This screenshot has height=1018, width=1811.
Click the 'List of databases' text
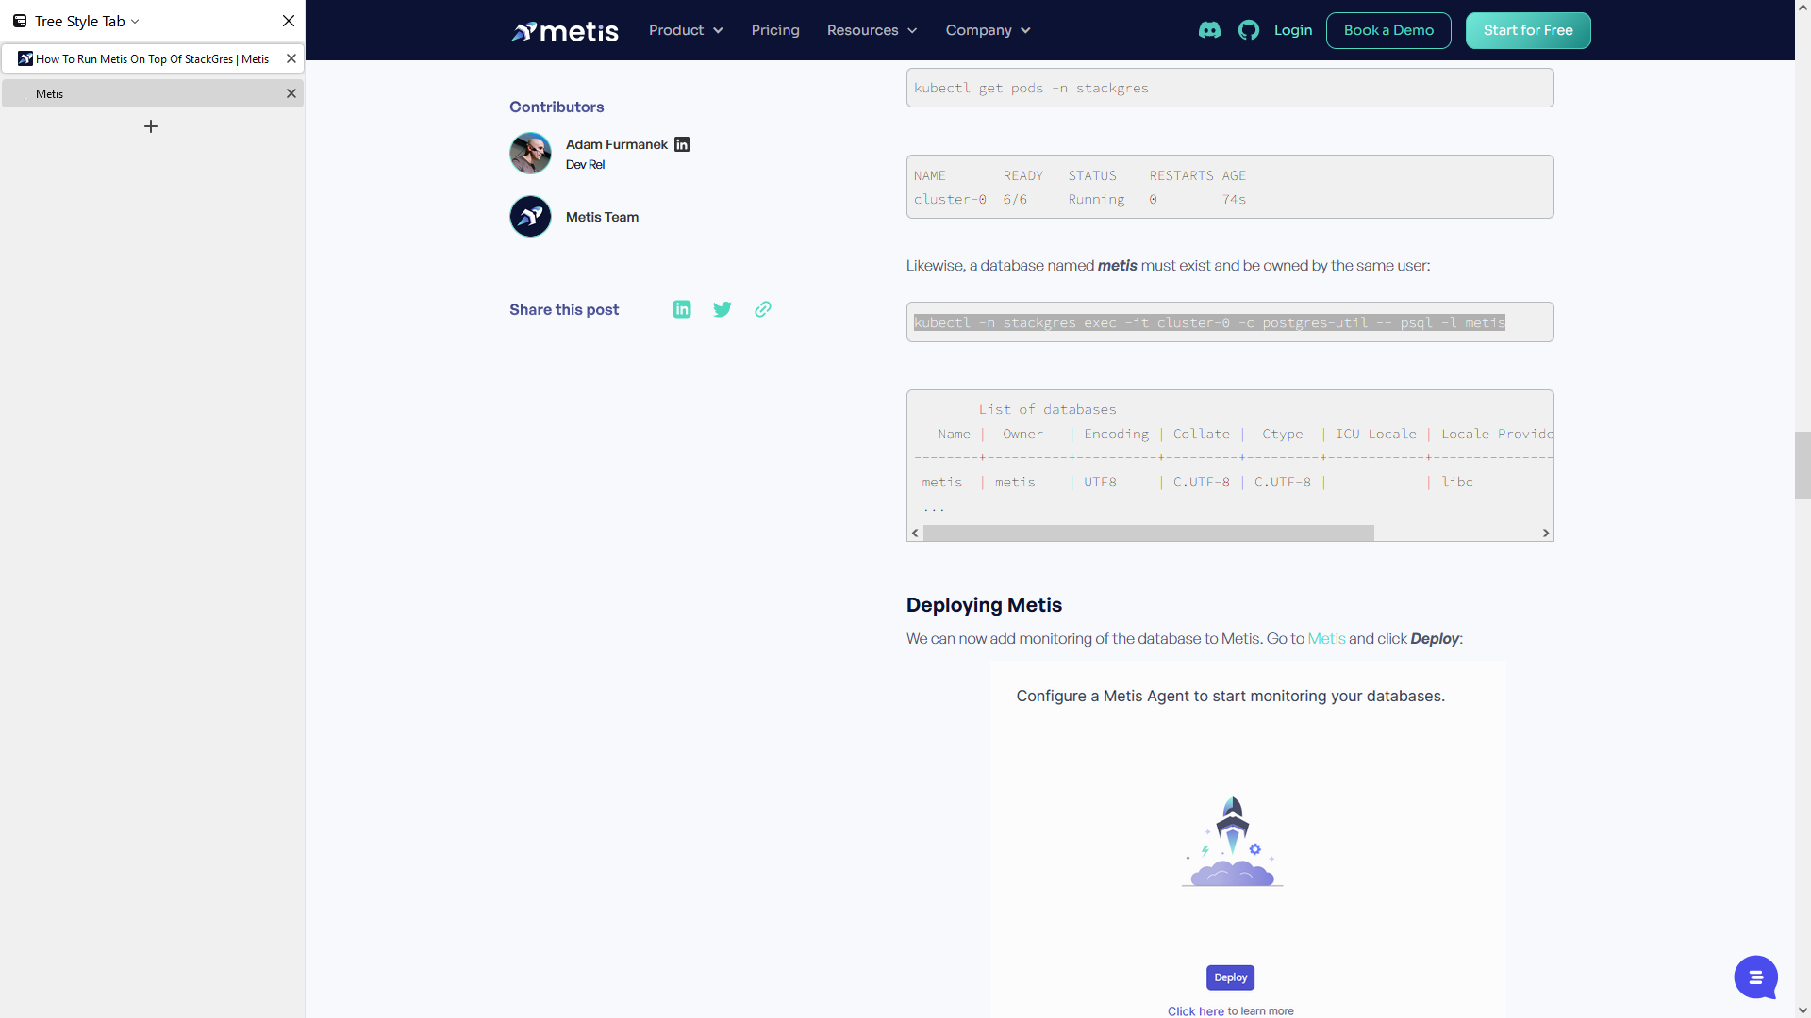tap(1047, 409)
